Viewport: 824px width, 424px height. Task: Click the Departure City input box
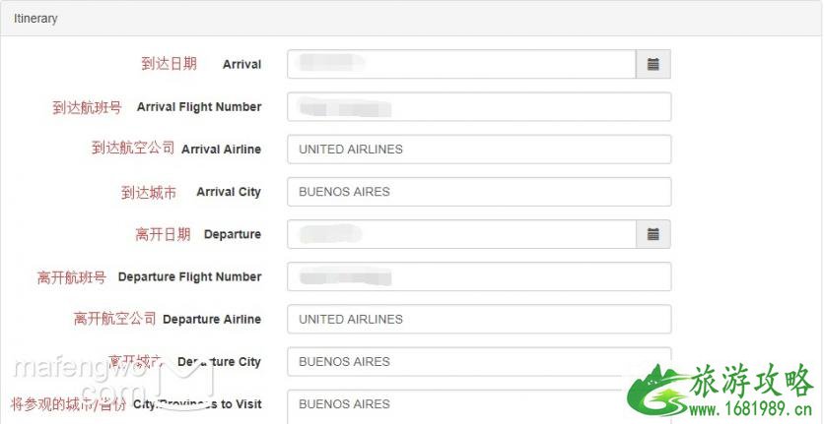pyautogui.click(x=479, y=361)
